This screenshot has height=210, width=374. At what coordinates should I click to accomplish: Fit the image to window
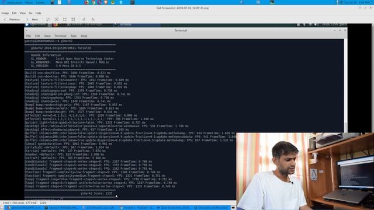tap(73, 19)
